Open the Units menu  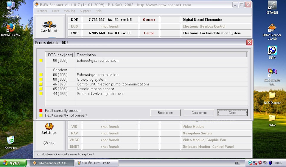tap(56, 11)
